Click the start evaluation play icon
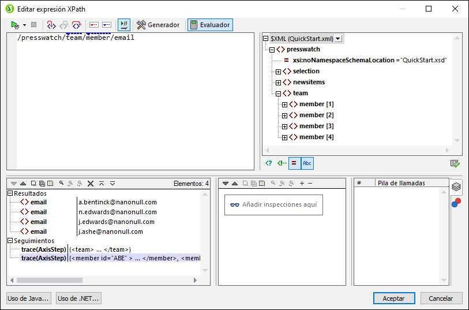The height and width of the screenshot is (310, 469). [x=15, y=25]
